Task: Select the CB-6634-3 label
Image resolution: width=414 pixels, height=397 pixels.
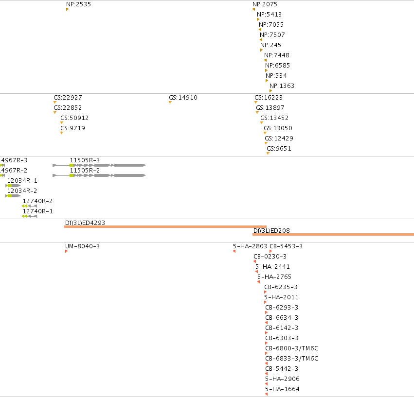Action: [282, 318]
